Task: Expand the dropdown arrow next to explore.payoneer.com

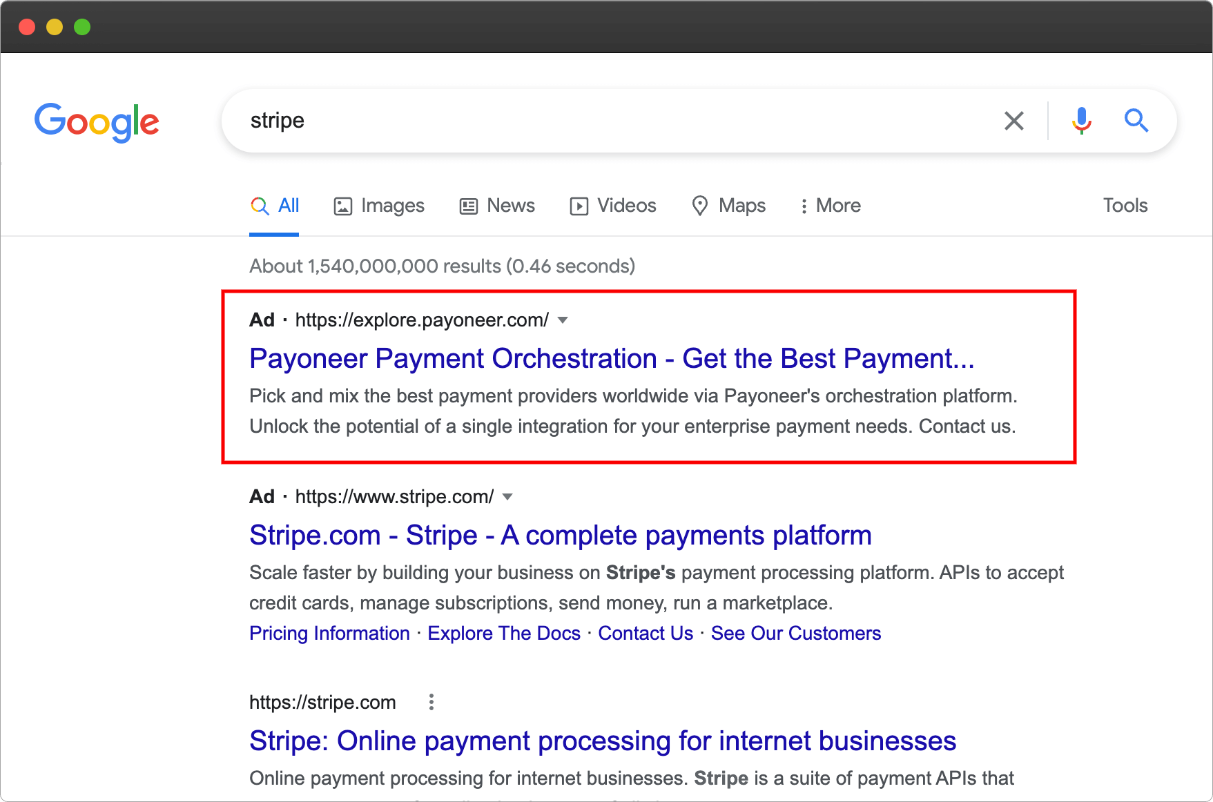Action: click(563, 320)
